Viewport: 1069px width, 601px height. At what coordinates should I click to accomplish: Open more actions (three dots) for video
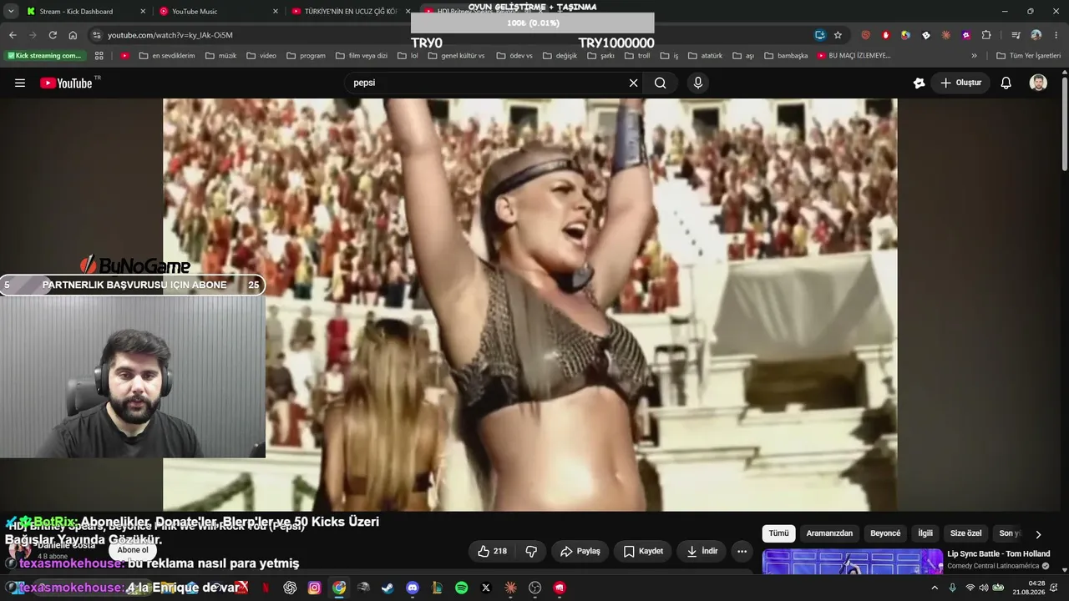742,551
